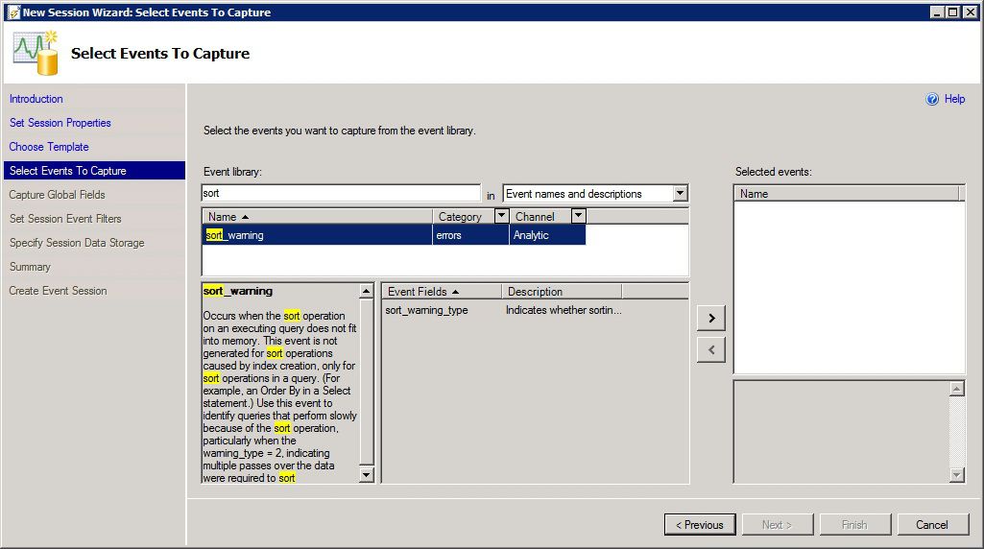Click down arrow of the selected events details scrollbar
Viewport: 984px width, 549px height.
coord(956,475)
